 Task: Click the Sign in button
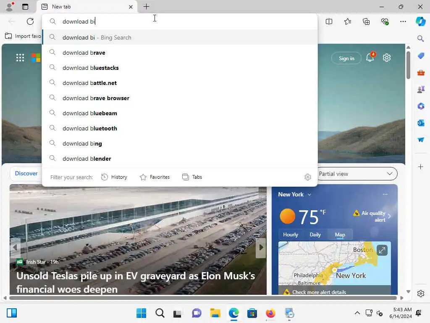(346, 58)
